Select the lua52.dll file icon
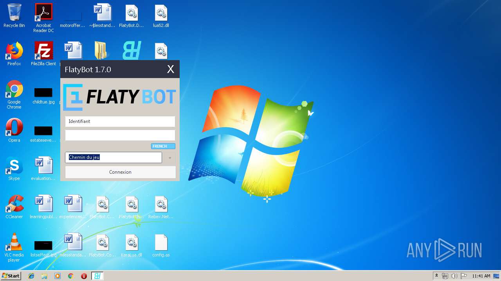 coord(161,16)
